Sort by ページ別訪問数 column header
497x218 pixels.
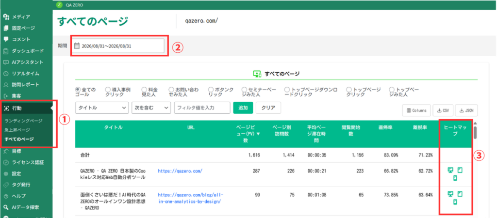[282, 131]
